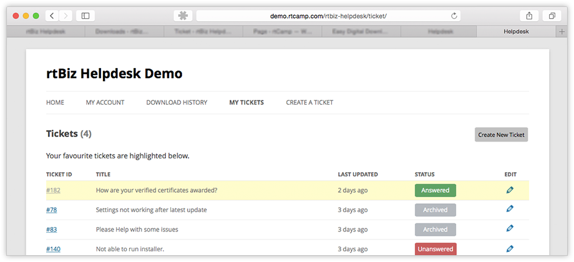Navigate to Home in site menu

pos(55,102)
